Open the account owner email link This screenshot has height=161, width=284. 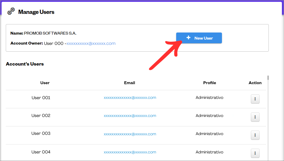(x=91, y=44)
